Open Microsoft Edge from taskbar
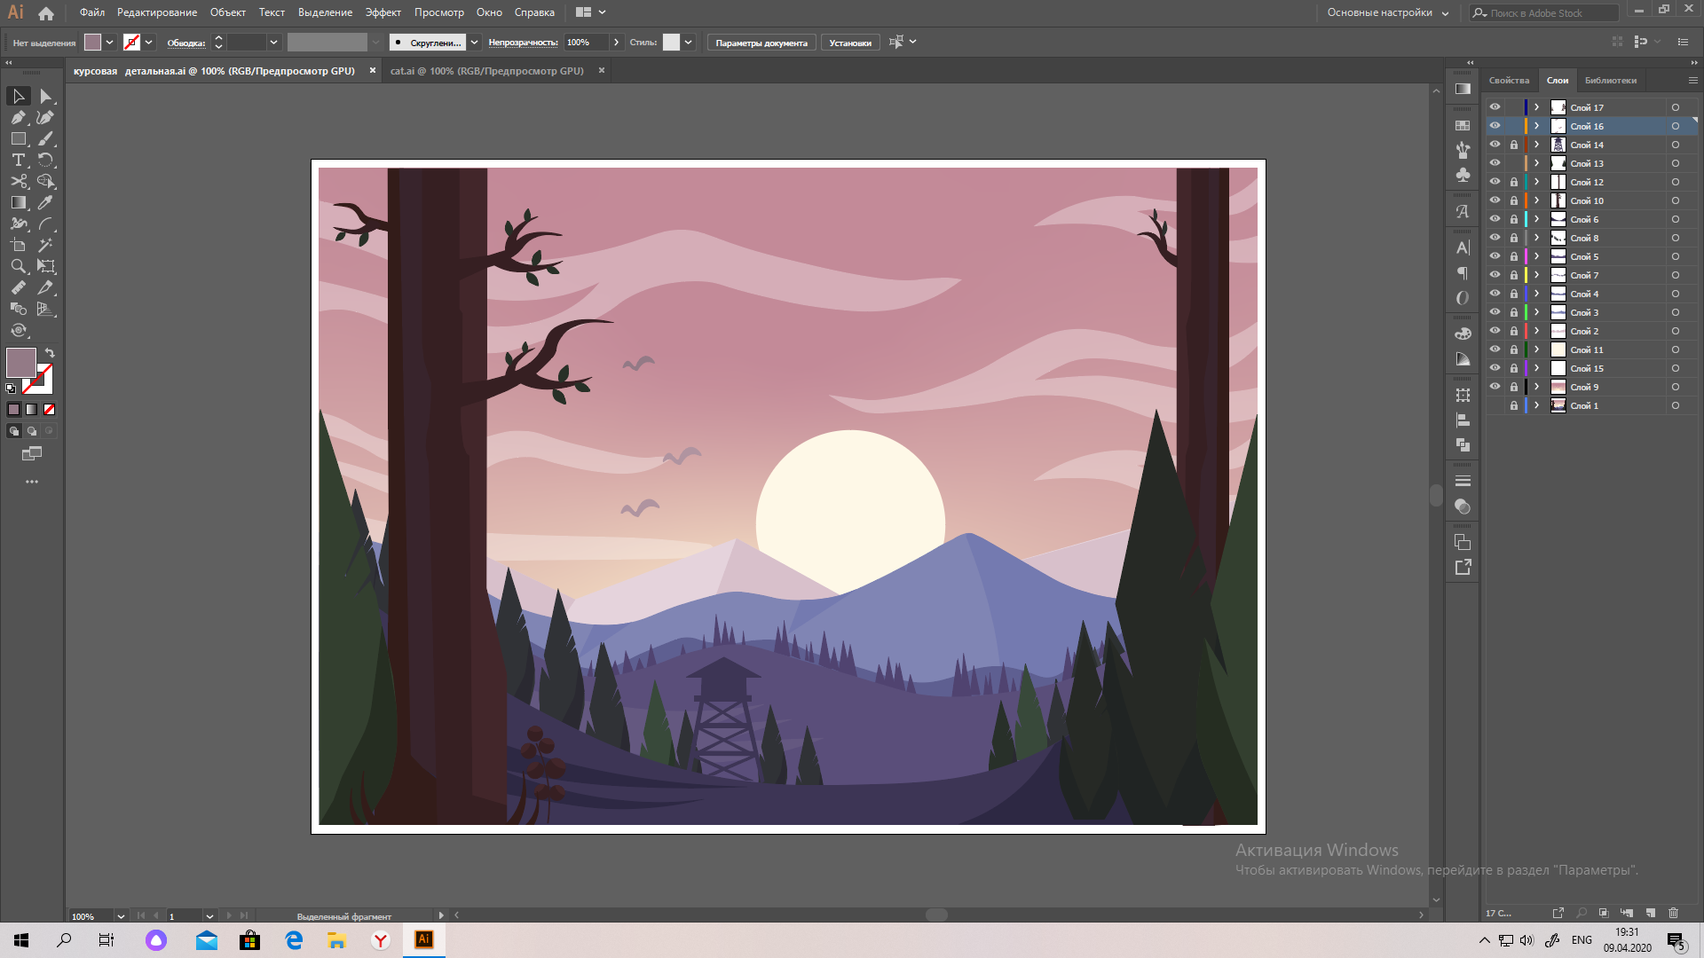 (294, 940)
